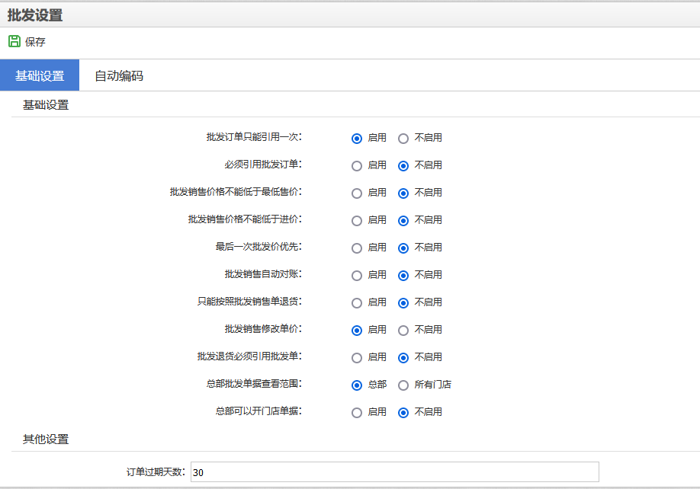700x489 pixels.
Task: Enable 批发销售自动对账
Action: [357, 276]
